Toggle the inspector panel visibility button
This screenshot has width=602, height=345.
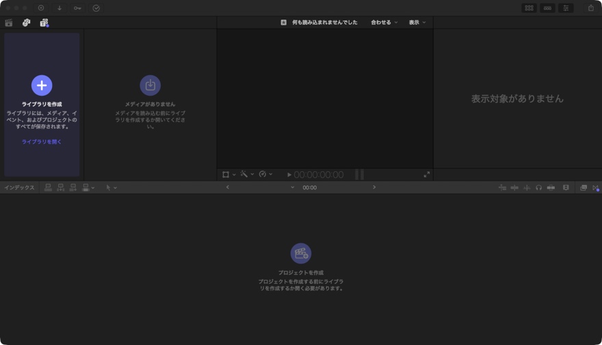566,8
